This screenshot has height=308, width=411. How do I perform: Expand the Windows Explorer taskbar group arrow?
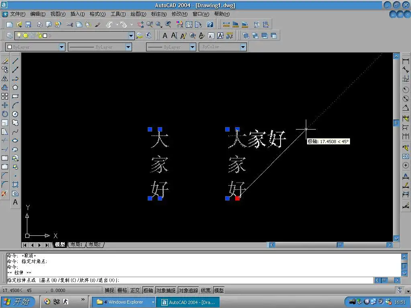pos(153,302)
